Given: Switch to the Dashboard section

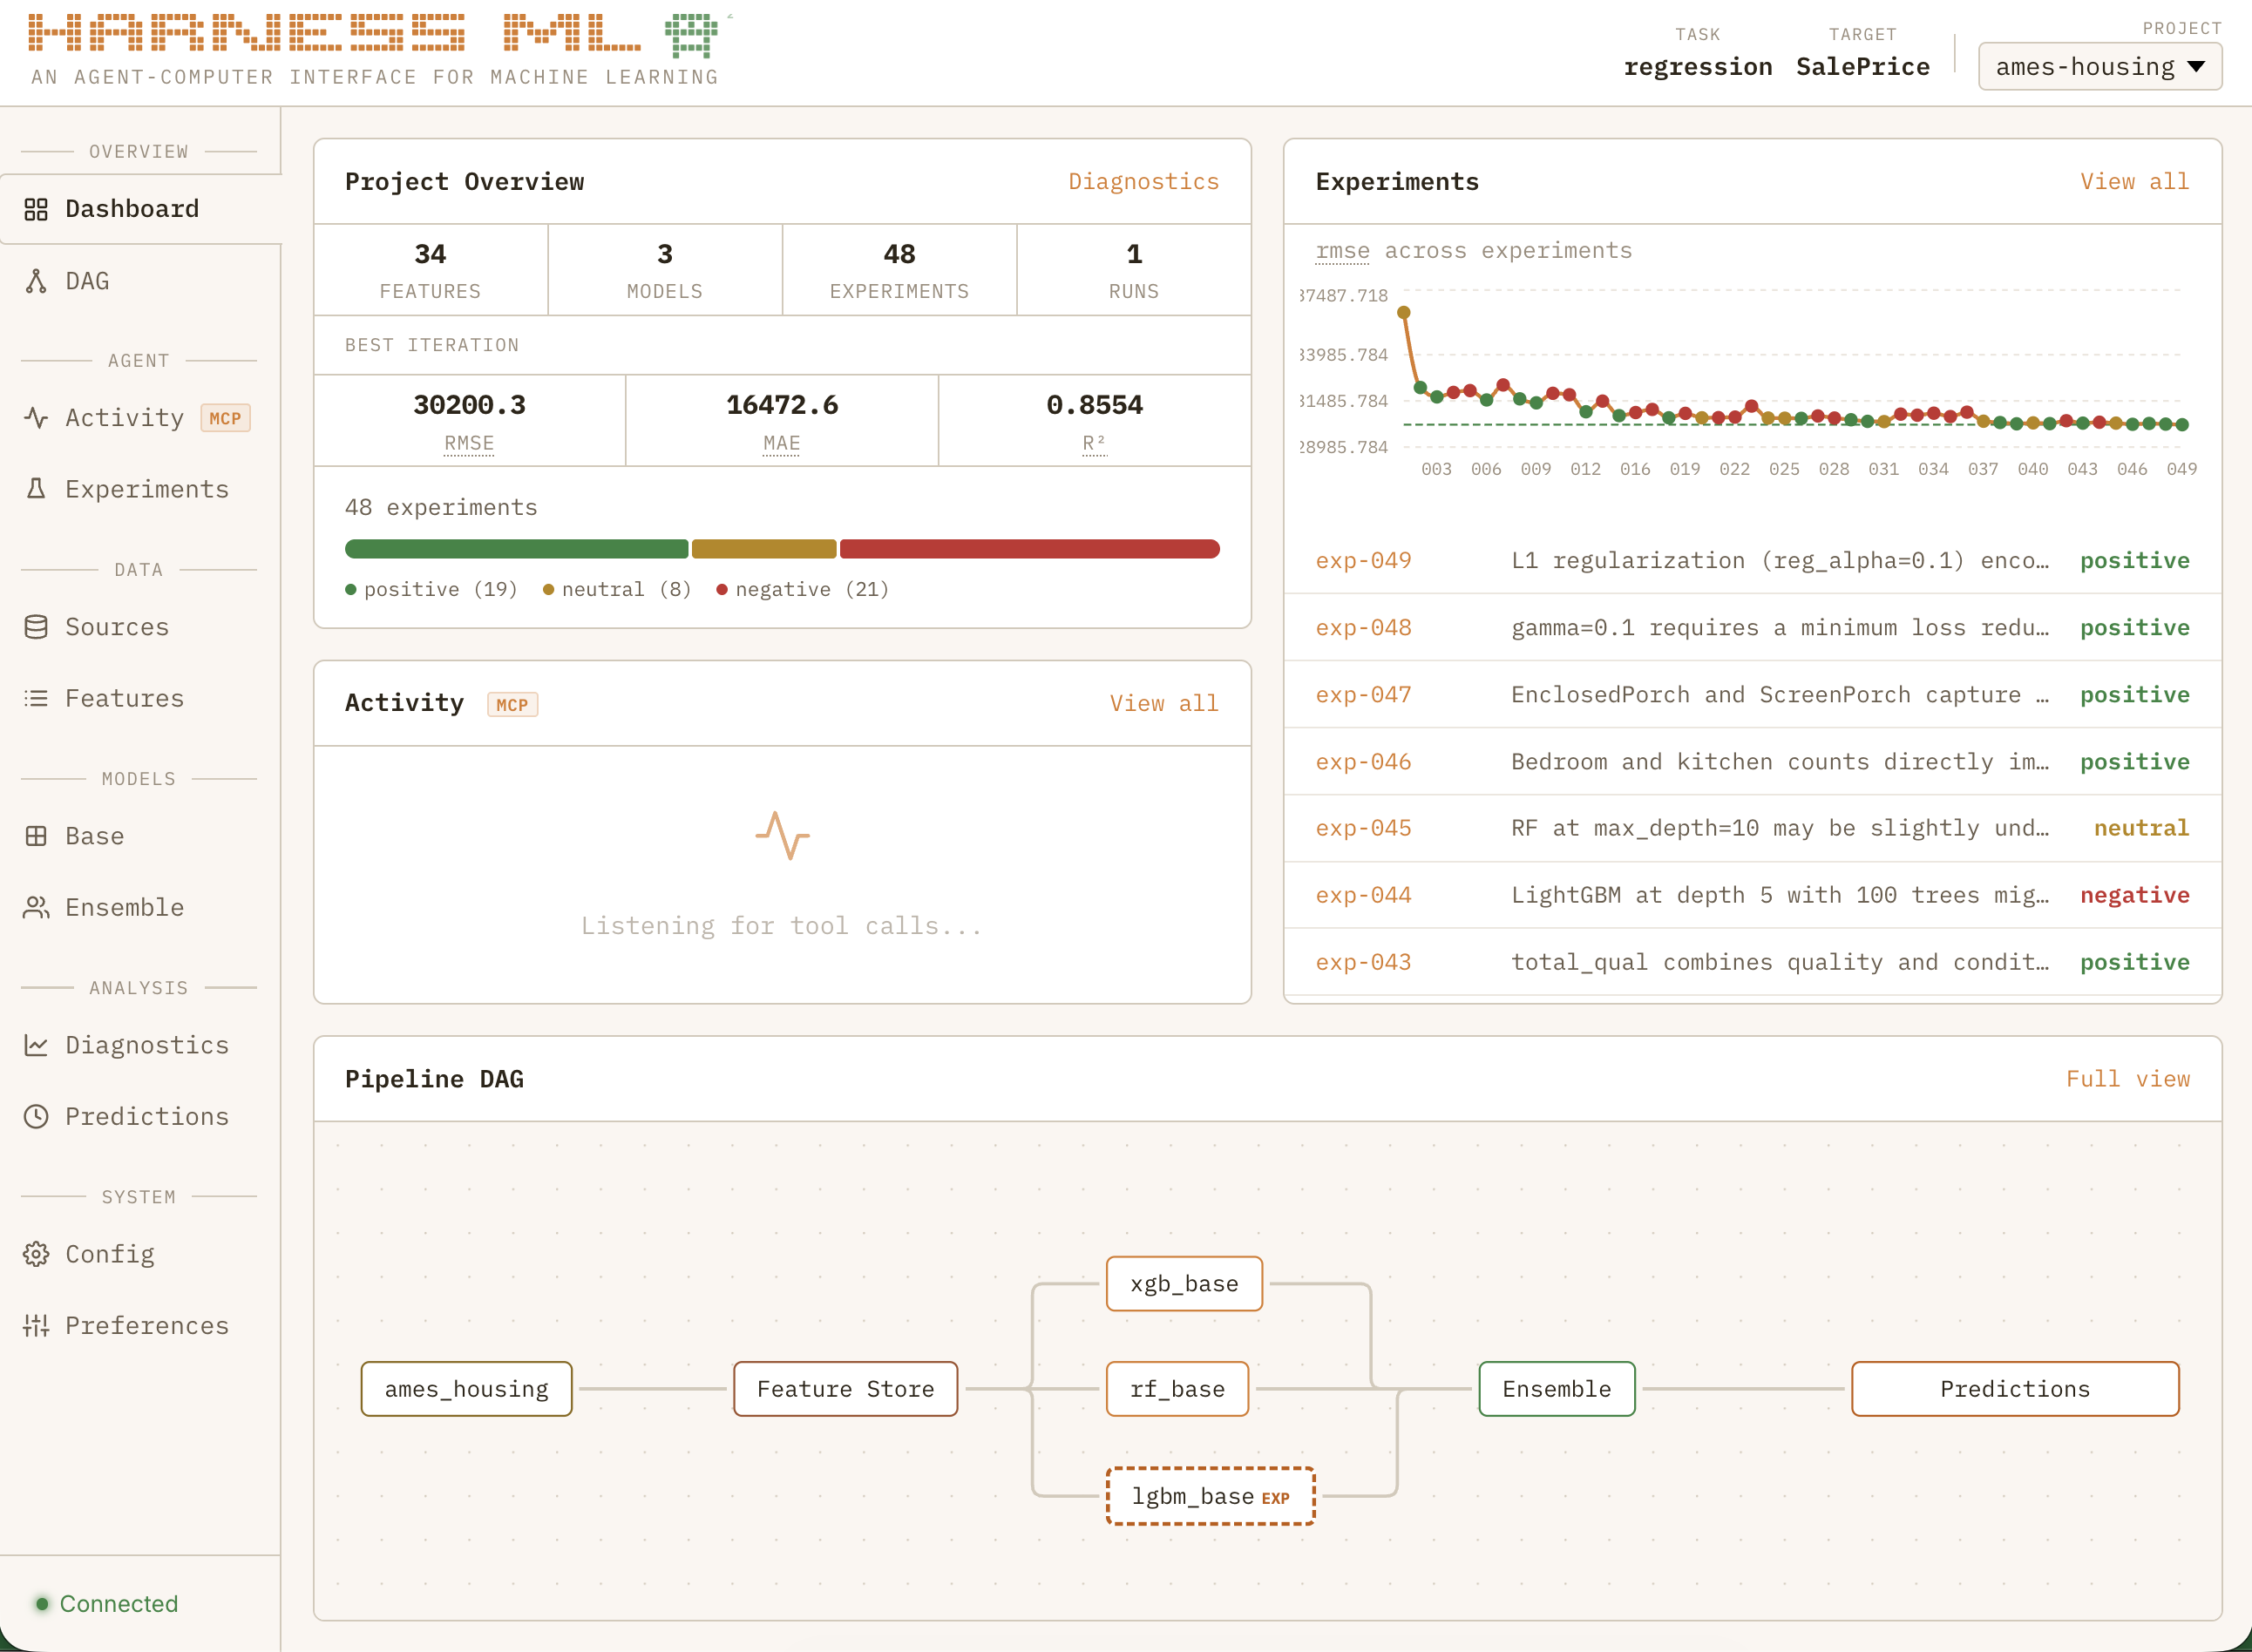Looking at the screenshot, I should click(x=131, y=208).
